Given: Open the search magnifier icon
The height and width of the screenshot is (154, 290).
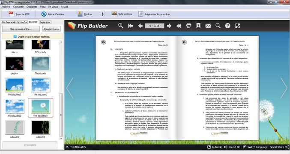Looking at the screenshot, I should (218, 26).
